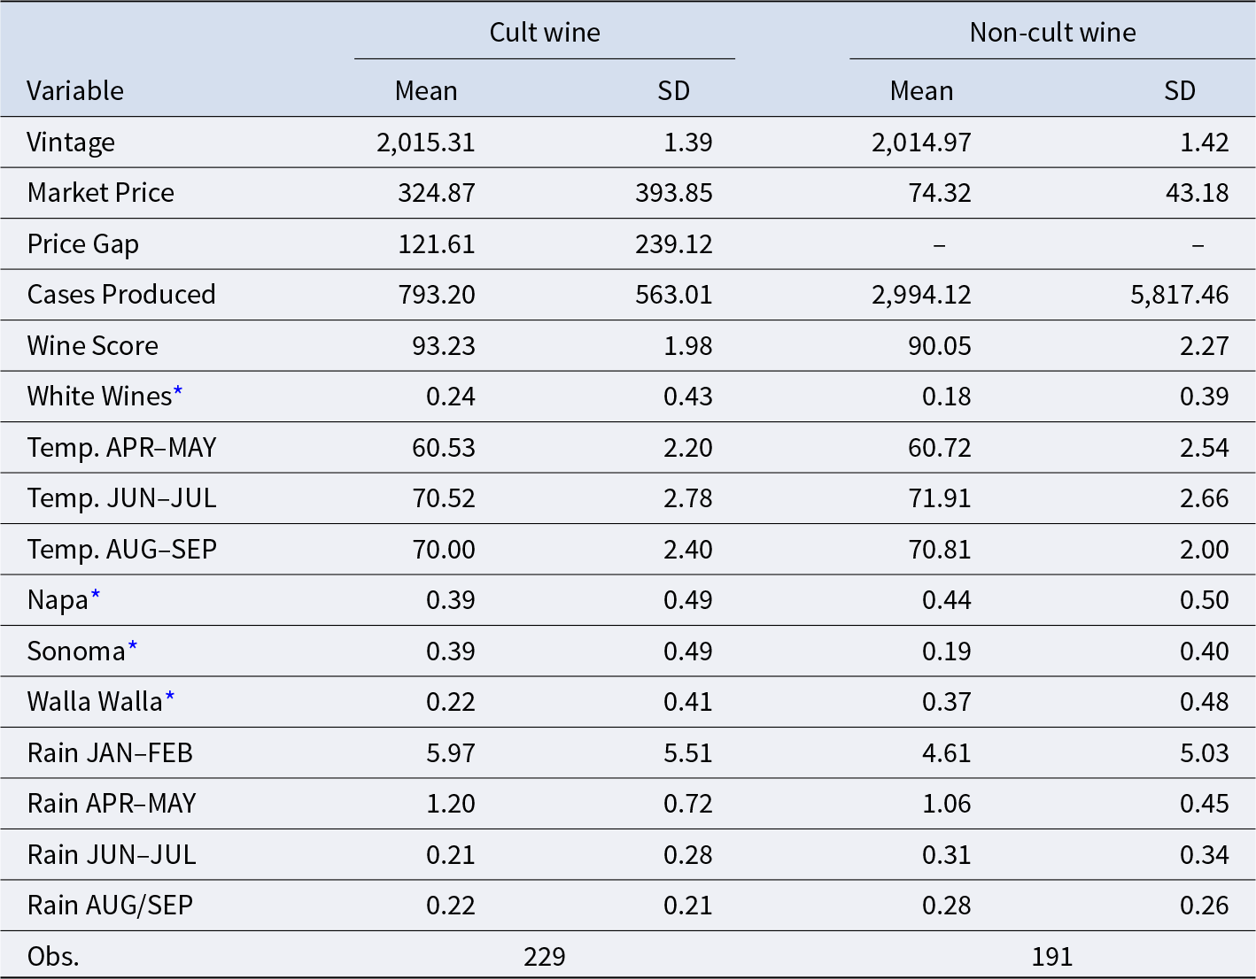This screenshot has height=979, width=1256.
Task: Click the asterisk footnote beside Walla Walla
Action: tap(170, 698)
